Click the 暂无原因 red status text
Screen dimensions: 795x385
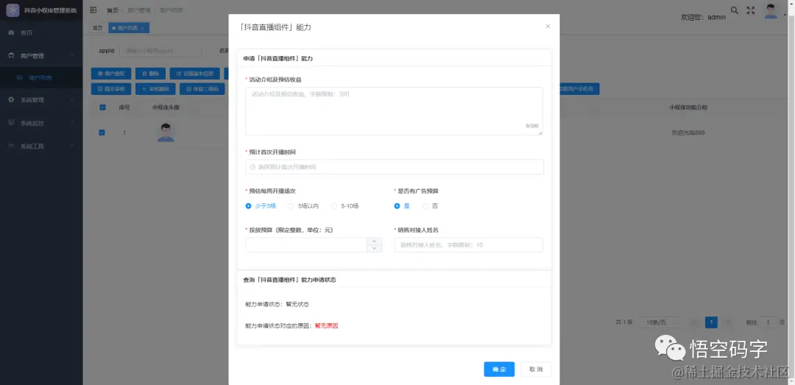(326, 325)
